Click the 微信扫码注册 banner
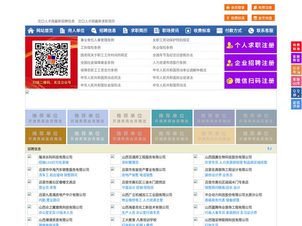Viewport: 302px width, 226px height. 250,80
